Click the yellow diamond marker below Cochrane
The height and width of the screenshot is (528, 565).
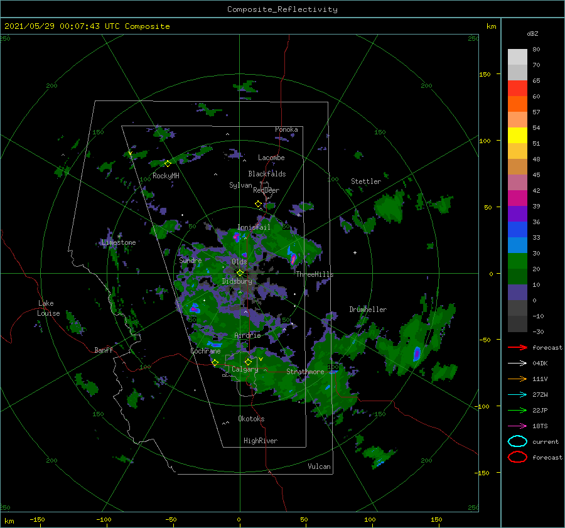215,362
